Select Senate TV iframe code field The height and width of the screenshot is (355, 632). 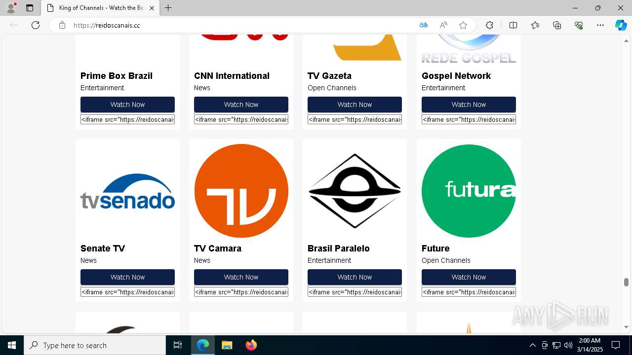pyautogui.click(x=127, y=292)
